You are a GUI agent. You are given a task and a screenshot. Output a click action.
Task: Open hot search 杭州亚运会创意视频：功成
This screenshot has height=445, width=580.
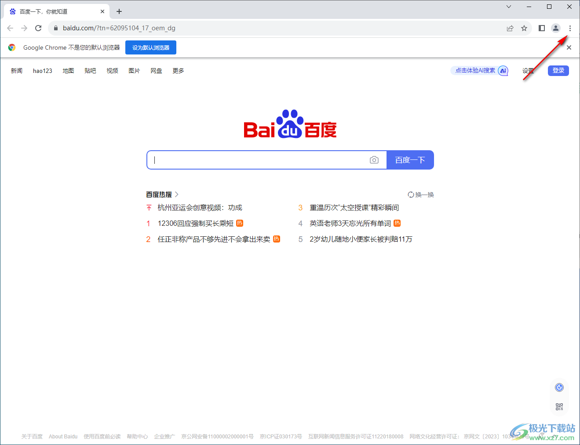point(200,208)
